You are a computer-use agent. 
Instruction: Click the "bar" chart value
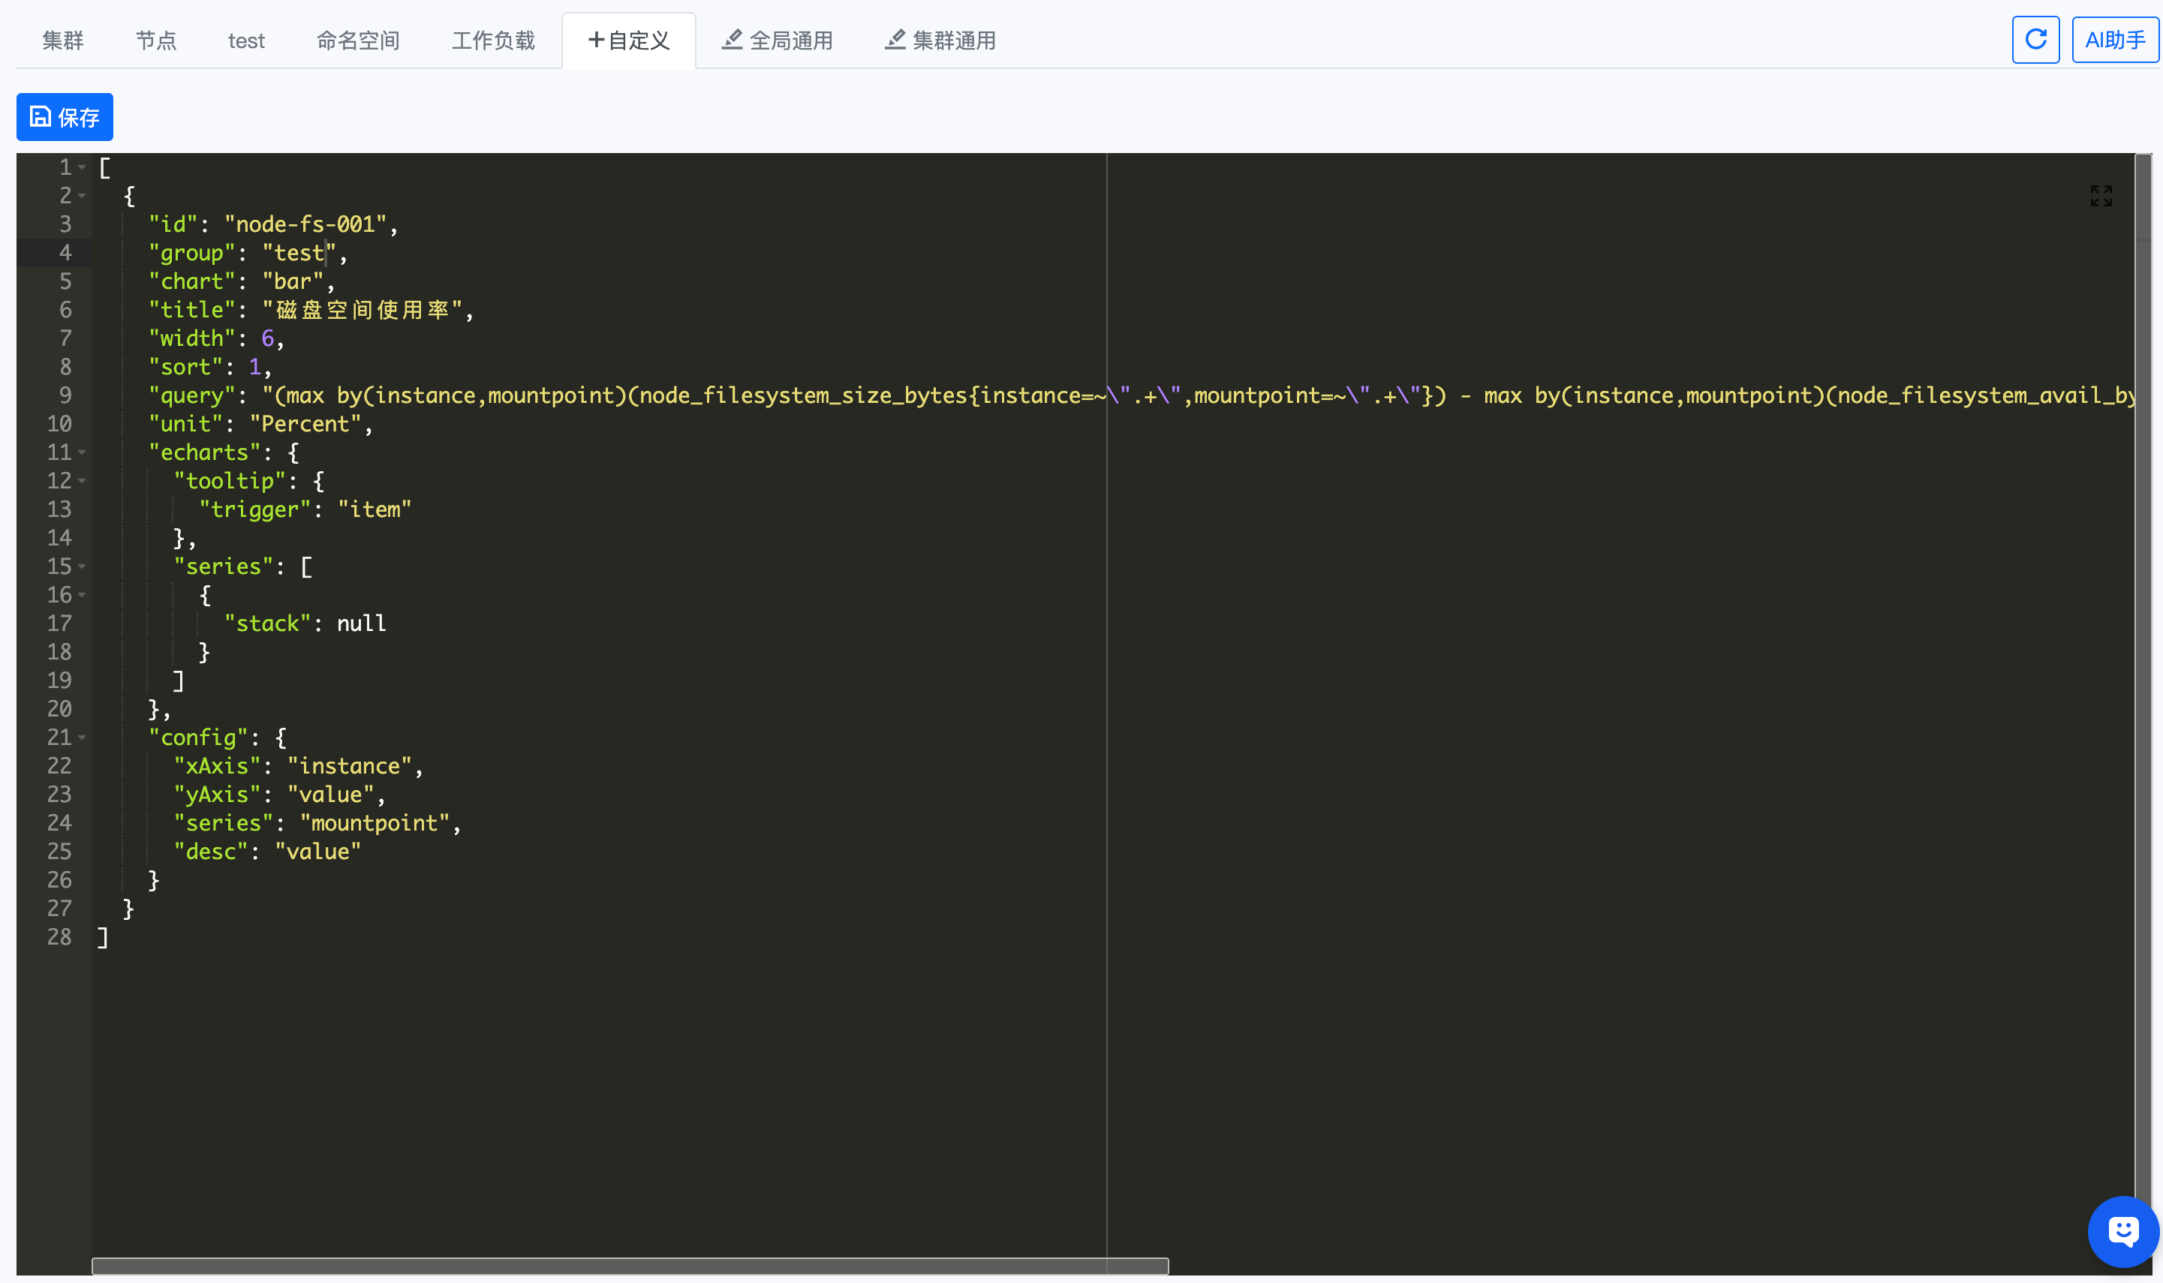tap(292, 282)
